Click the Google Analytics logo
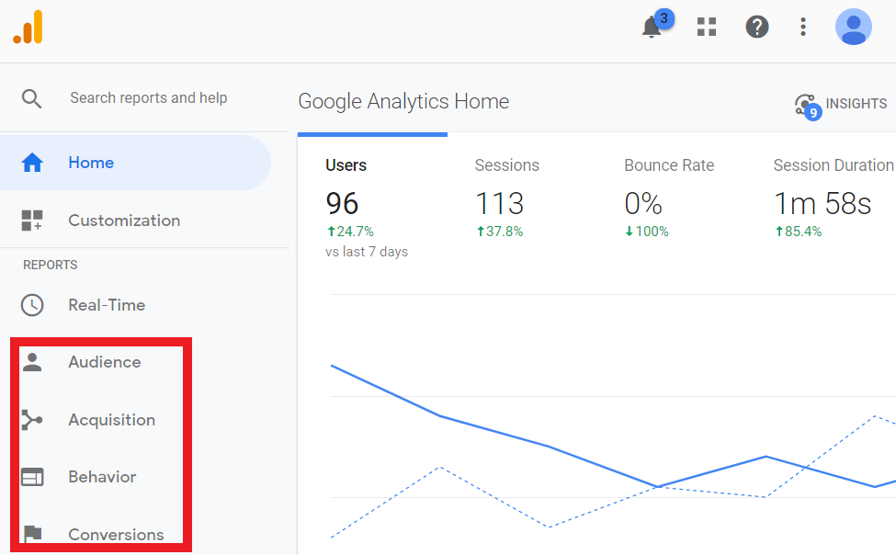896x555 pixels. [x=28, y=27]
